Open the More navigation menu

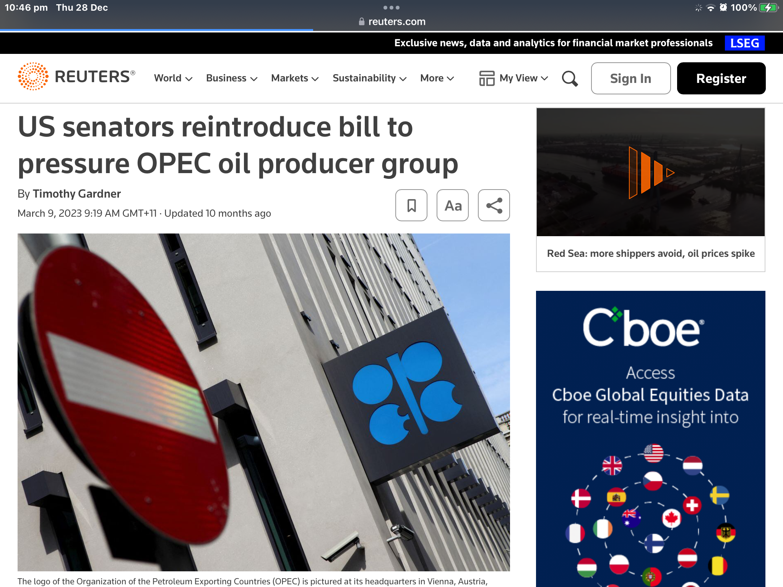(x=437, y=78)
